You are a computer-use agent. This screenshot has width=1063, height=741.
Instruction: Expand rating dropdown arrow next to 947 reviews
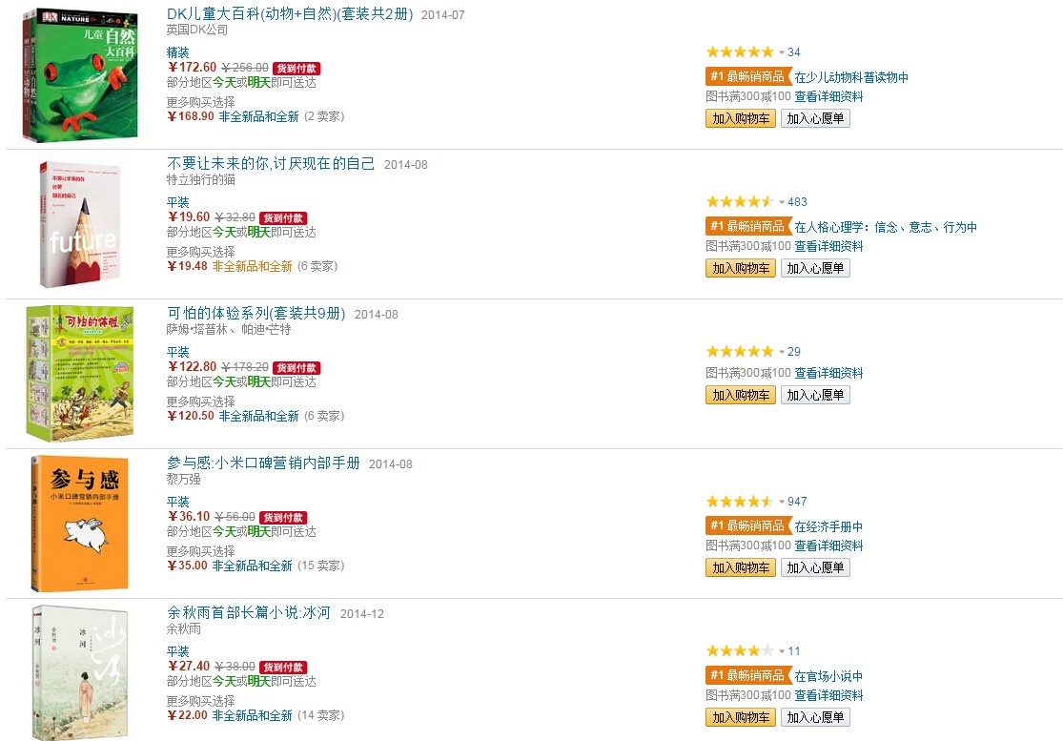(782, 502)
